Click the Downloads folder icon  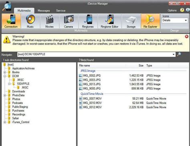(x=9, y=91)
